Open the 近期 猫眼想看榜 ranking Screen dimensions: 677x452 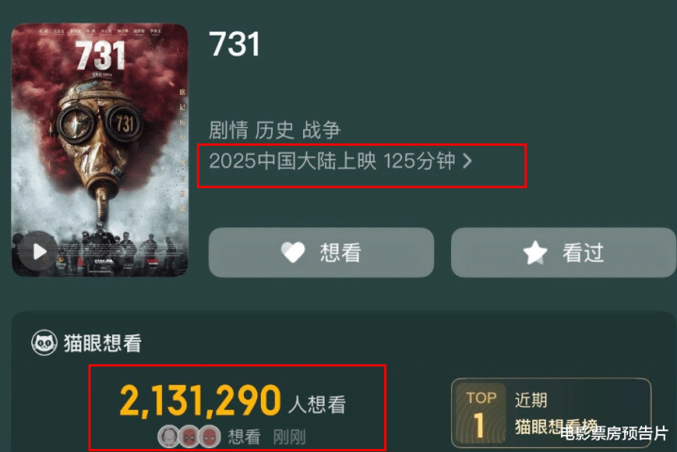tap(552, 412)
